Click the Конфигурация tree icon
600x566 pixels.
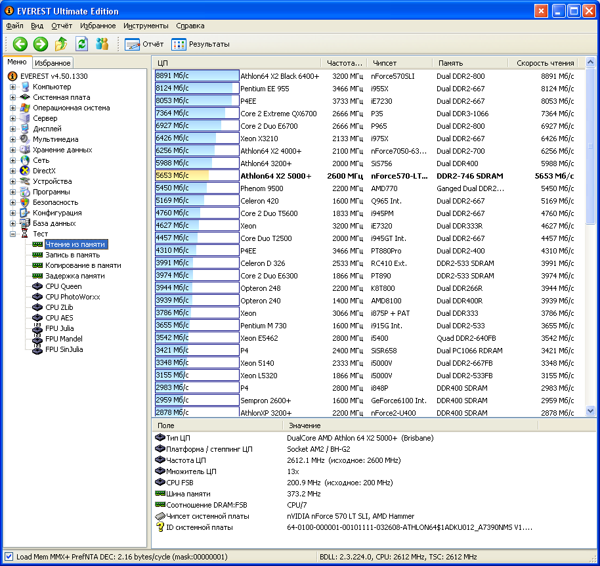(25, 213)
